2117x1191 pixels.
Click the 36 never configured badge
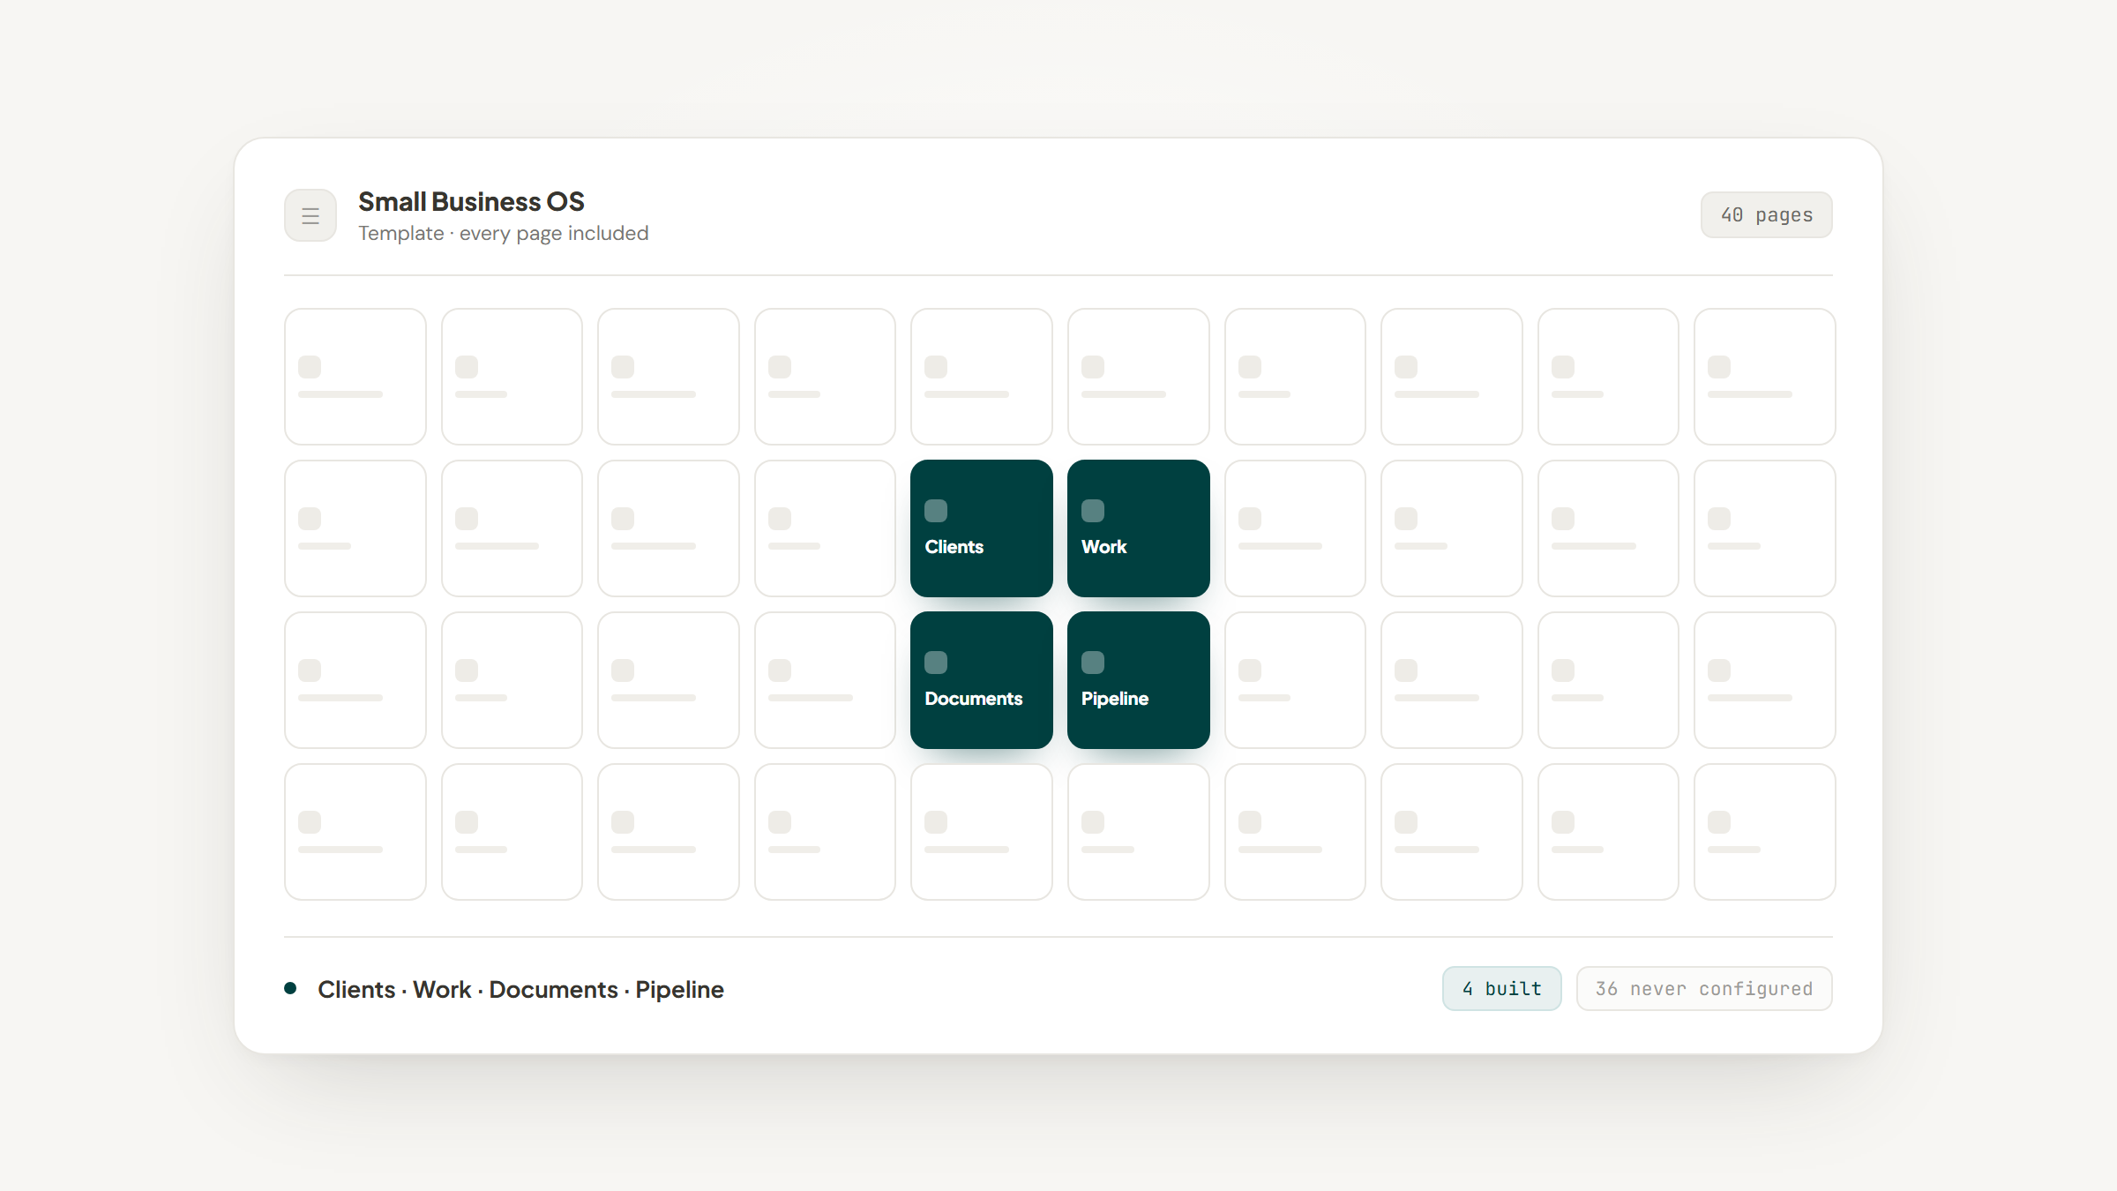[x=1704, y=989]
